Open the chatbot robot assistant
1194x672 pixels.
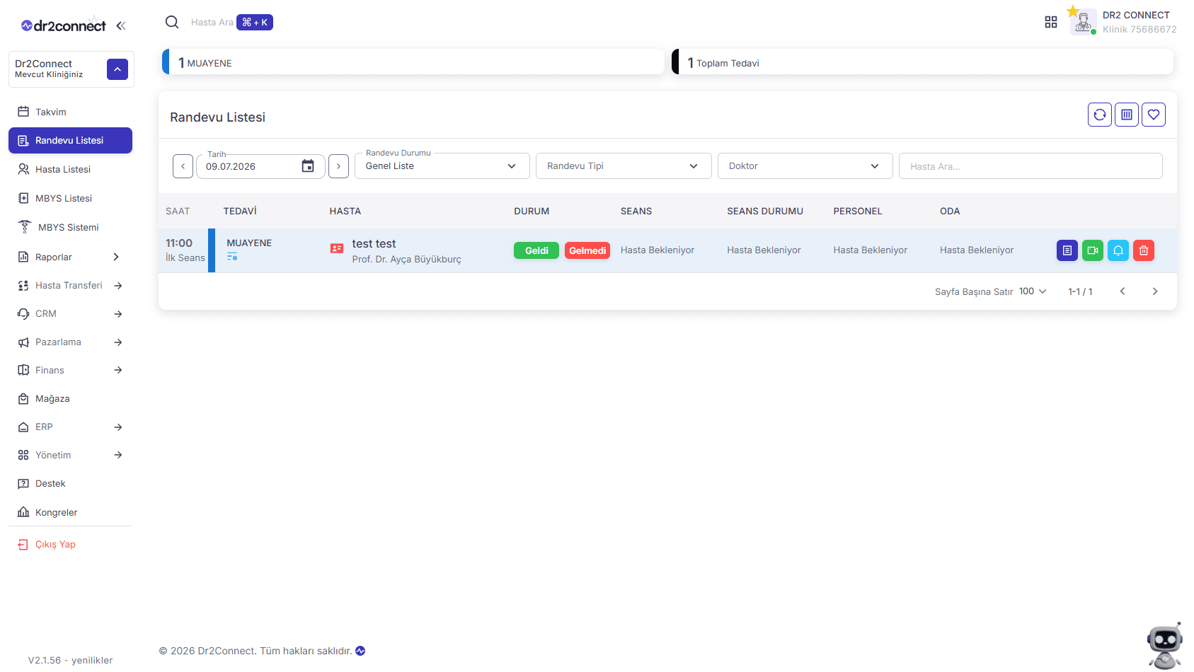pyautogui.click(x=1164, y=645)
